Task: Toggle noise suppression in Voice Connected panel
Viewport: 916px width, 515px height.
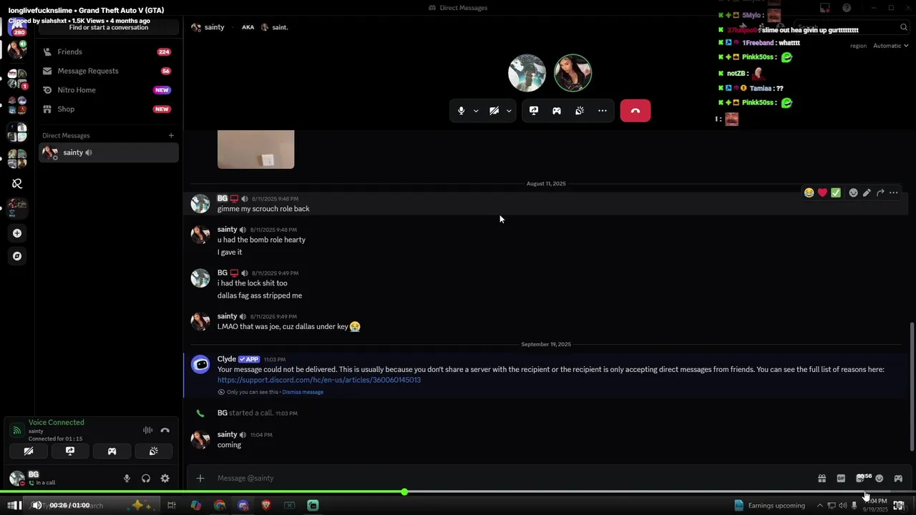Action: click(x=147, y=430)
